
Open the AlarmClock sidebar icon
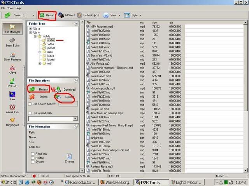click(x=12, y=109)
